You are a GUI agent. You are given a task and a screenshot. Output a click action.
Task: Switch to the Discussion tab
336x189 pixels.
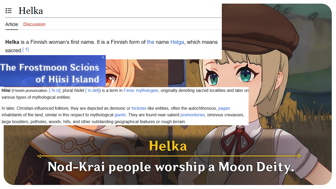(x=34, y=24)
